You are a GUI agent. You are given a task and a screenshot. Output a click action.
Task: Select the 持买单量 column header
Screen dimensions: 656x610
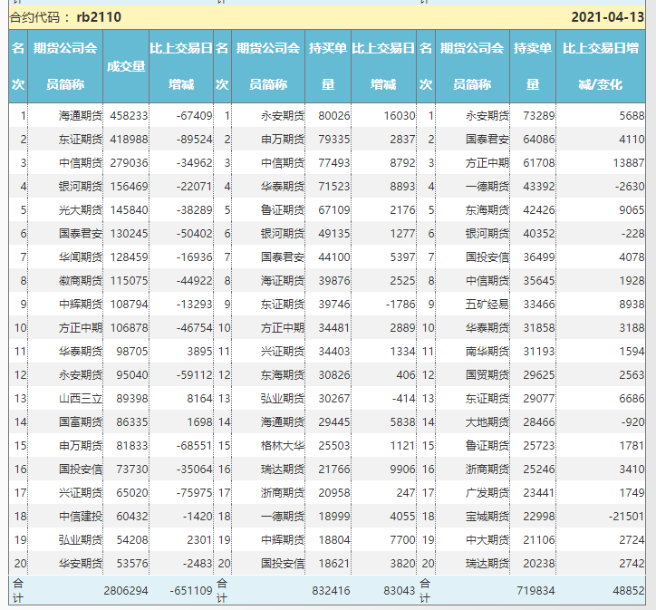(x=327, y=66)
